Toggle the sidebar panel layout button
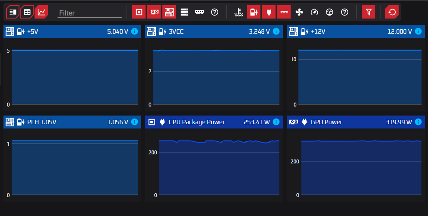Image resolution: width=428 pixels, height=216 pixels. tap(13, 12)
